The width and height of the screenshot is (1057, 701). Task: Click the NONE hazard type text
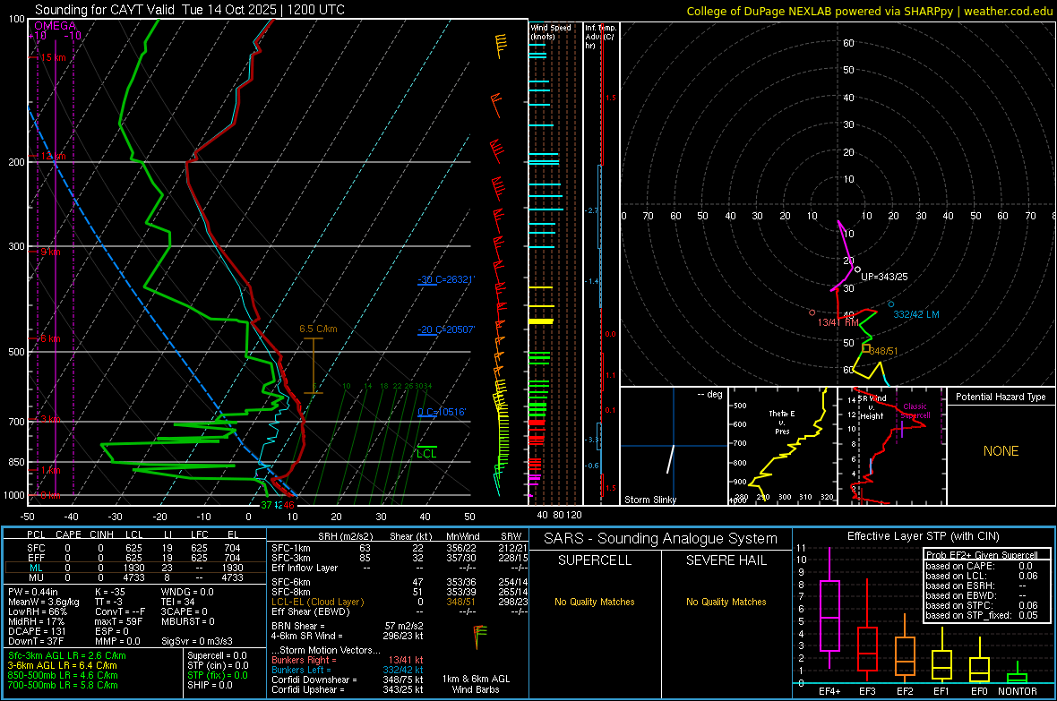coord(1001,451)
